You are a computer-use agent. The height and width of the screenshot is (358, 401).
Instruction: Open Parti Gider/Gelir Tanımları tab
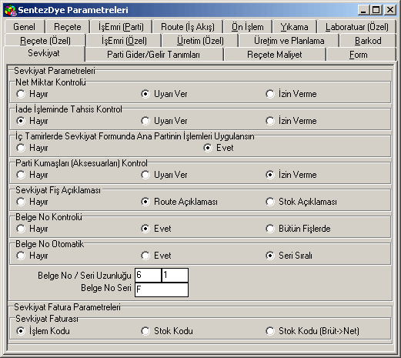click(x=153, y=55)
